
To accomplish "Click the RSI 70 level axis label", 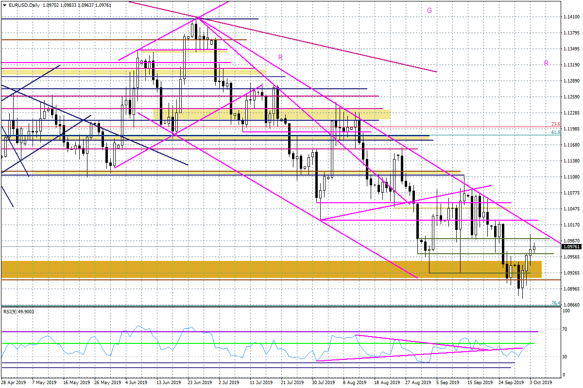I will (x=565, y=329).
